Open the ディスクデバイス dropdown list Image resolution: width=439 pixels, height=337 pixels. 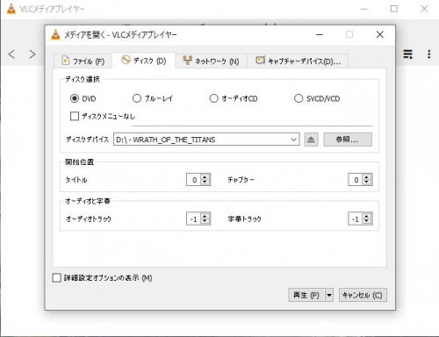(x=293, y=140)
